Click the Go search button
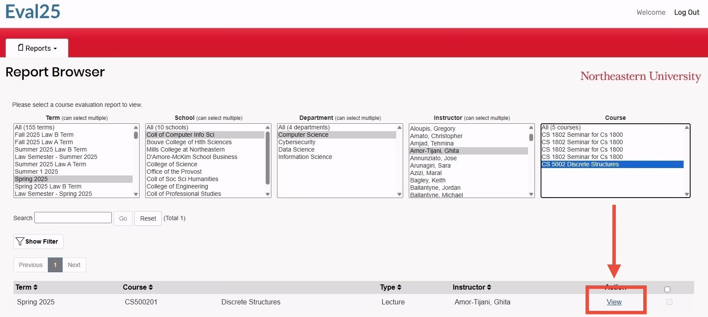The image size is (708, 317). [x=123, y=218]
